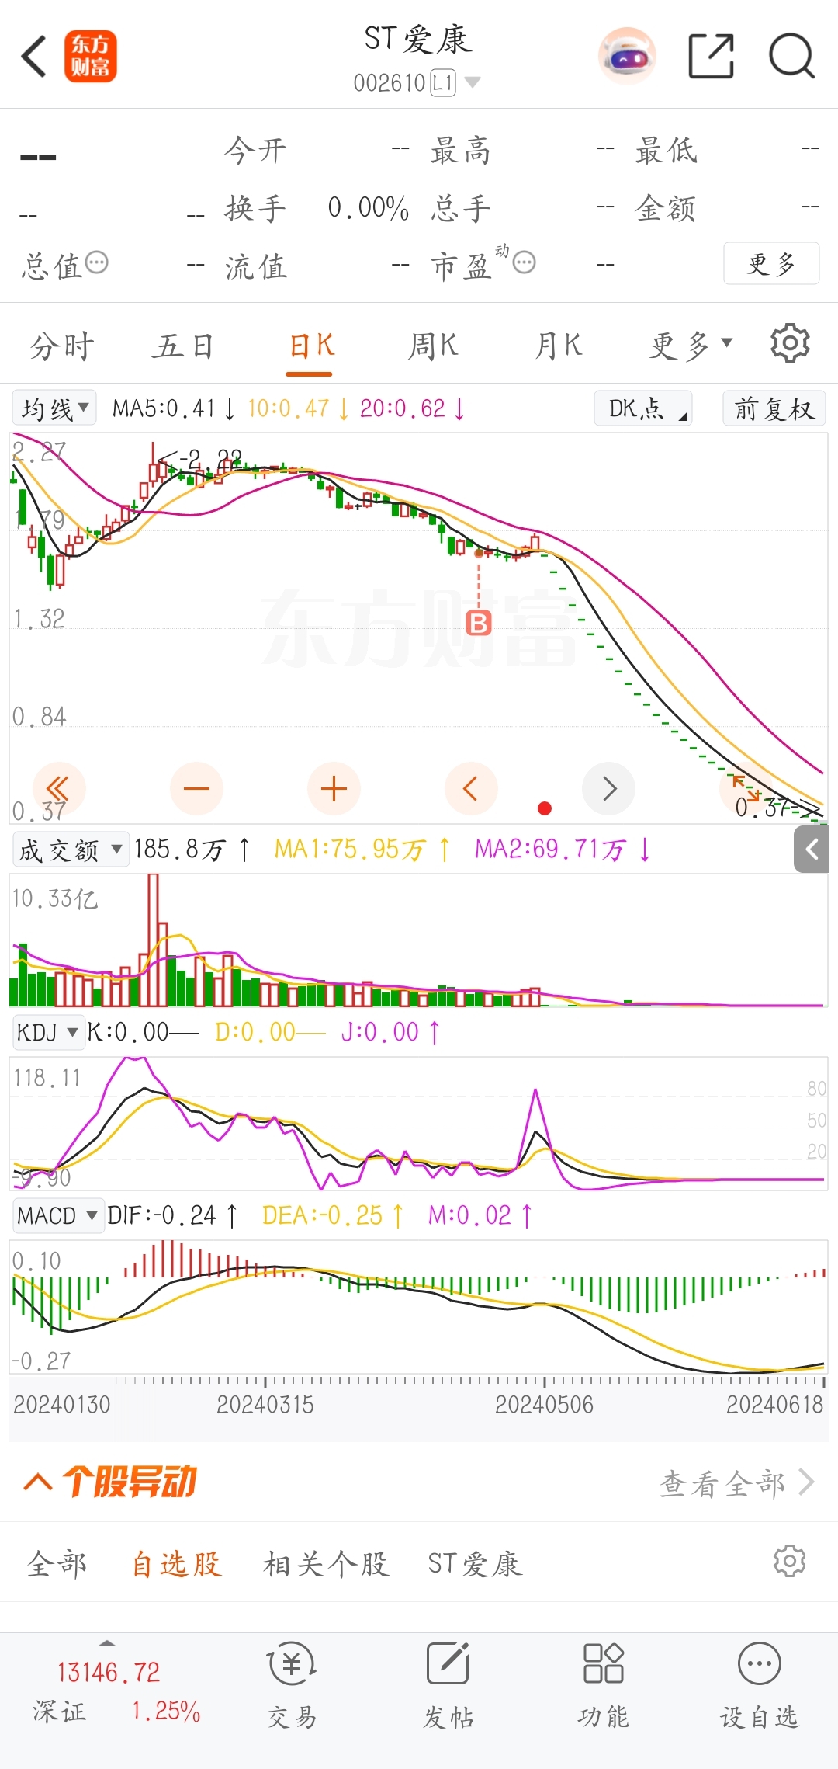Tap the 更多 quote details button
838x1769 pixels.
coord(771,264)
